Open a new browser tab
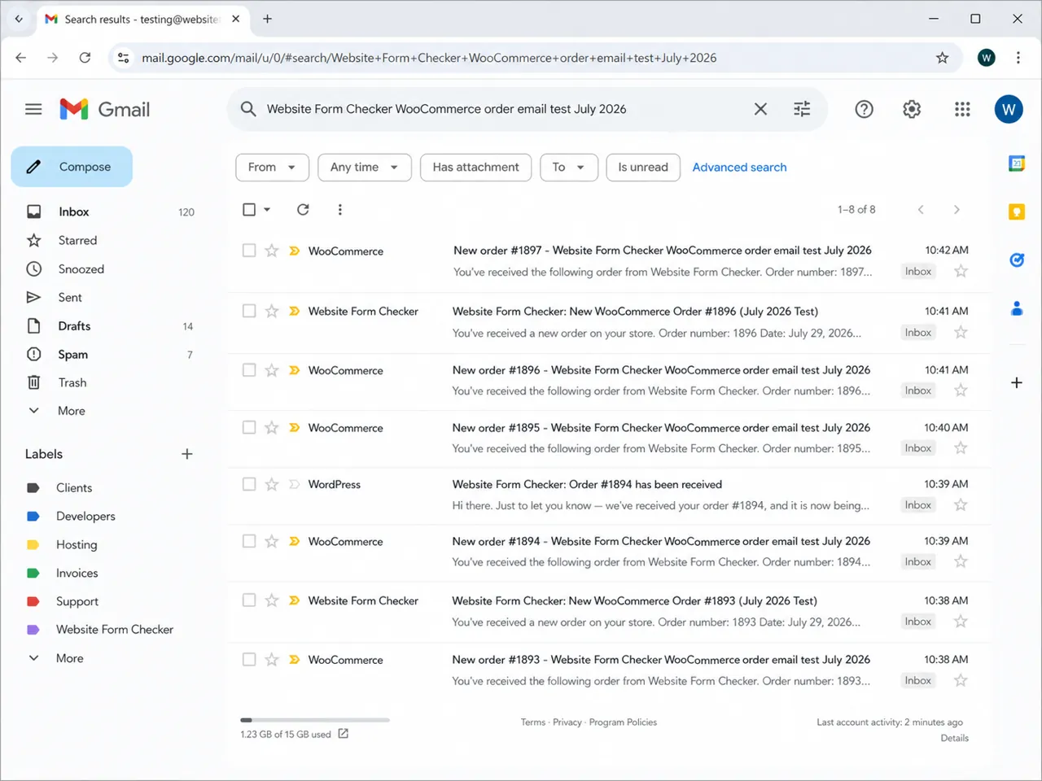The height and width of the screenshot is (781, 1042). (x=267, y=19)
